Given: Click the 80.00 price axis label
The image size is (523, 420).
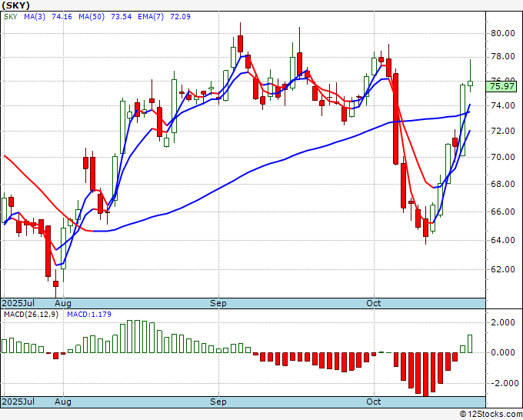Looking at the screenshot, I should click(502, 33).
